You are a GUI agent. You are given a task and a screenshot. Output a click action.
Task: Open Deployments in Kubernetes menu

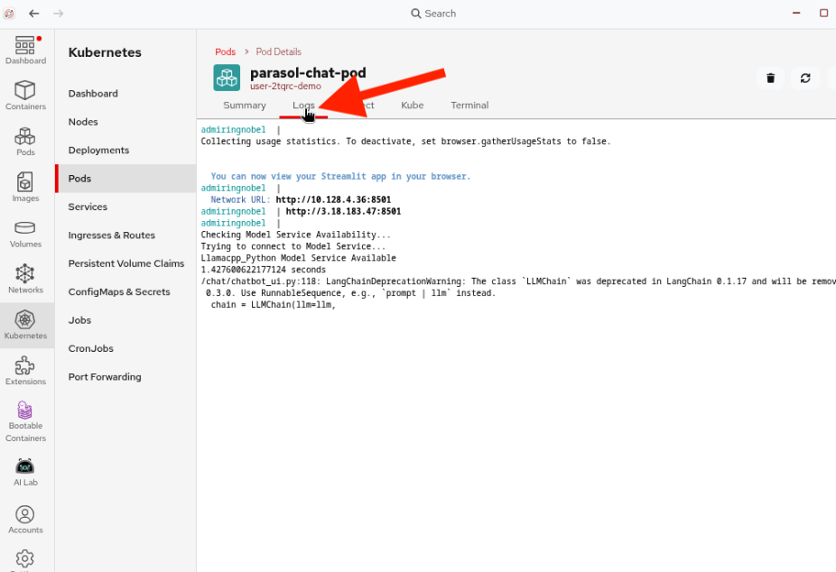tap(98, 150)
